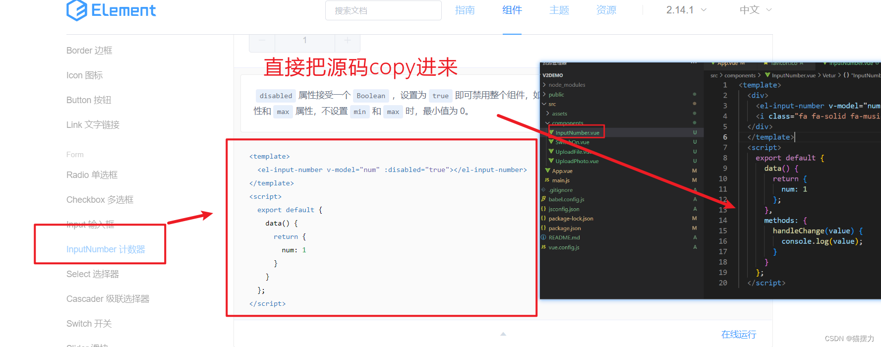
Task: Click info icon beside README.md
Action: [544, 237]
